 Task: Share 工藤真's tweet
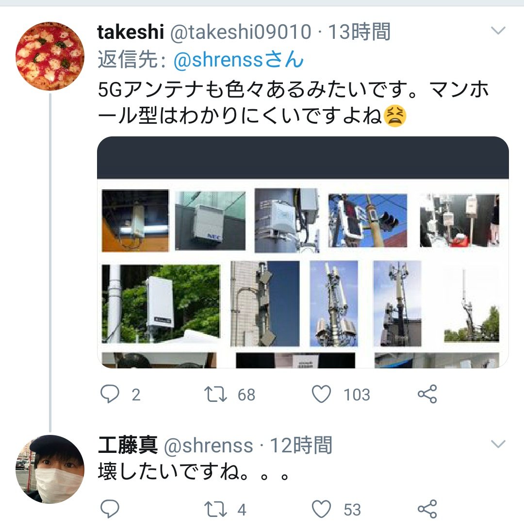pos(427,509)
